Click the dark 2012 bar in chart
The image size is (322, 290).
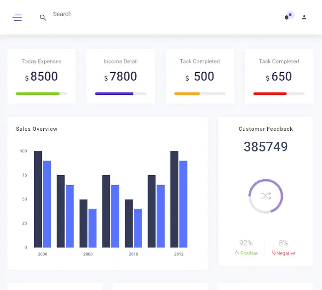174,199
